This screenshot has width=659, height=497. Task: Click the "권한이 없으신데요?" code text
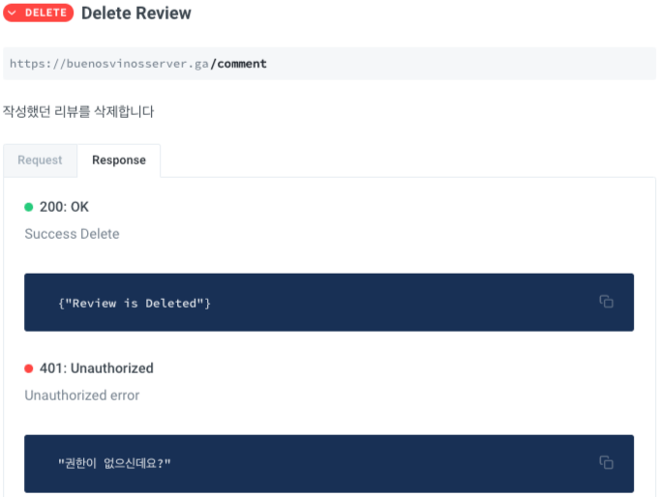click(114, 463)
